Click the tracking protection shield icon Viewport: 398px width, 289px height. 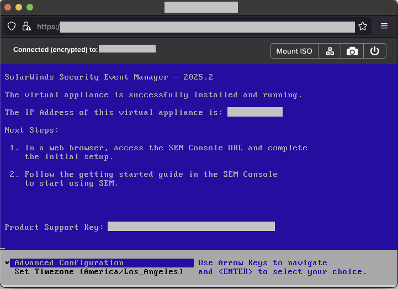pyautogui.click(x=12, y=26)
